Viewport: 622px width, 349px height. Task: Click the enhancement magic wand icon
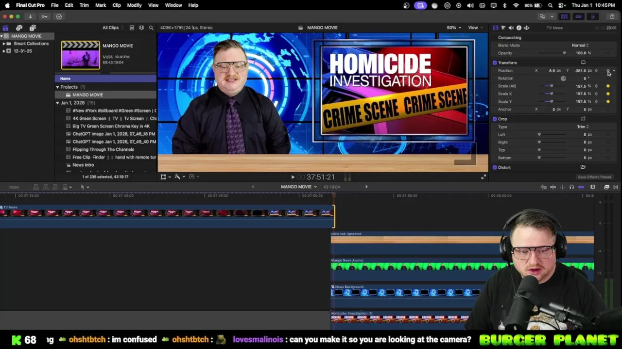point(177,177)
